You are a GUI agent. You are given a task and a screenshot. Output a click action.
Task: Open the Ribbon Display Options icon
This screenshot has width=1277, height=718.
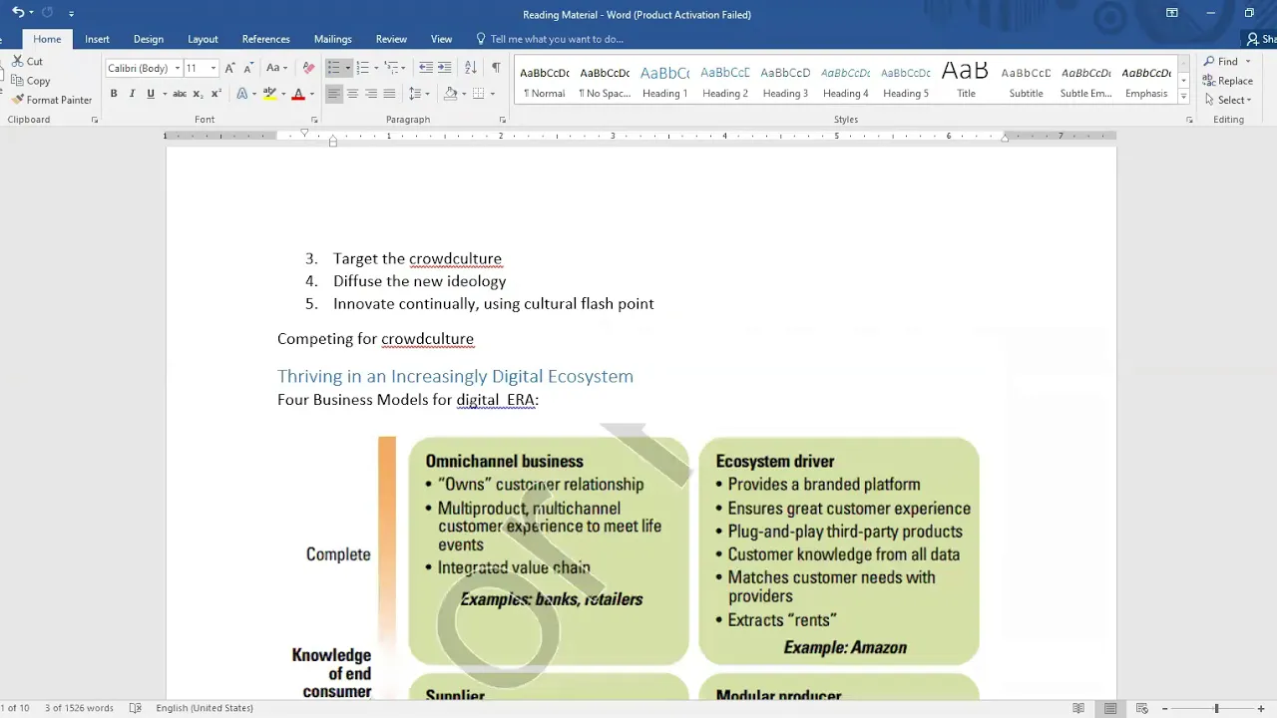pos(1172,13)
